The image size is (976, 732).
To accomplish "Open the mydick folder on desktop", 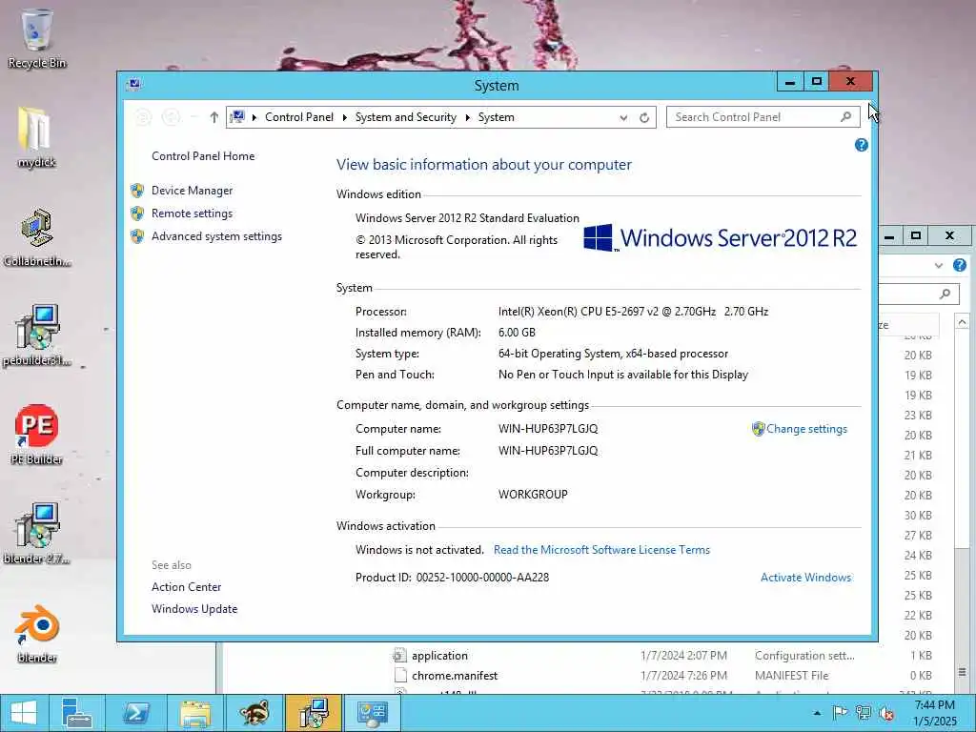I will point(36,138).
